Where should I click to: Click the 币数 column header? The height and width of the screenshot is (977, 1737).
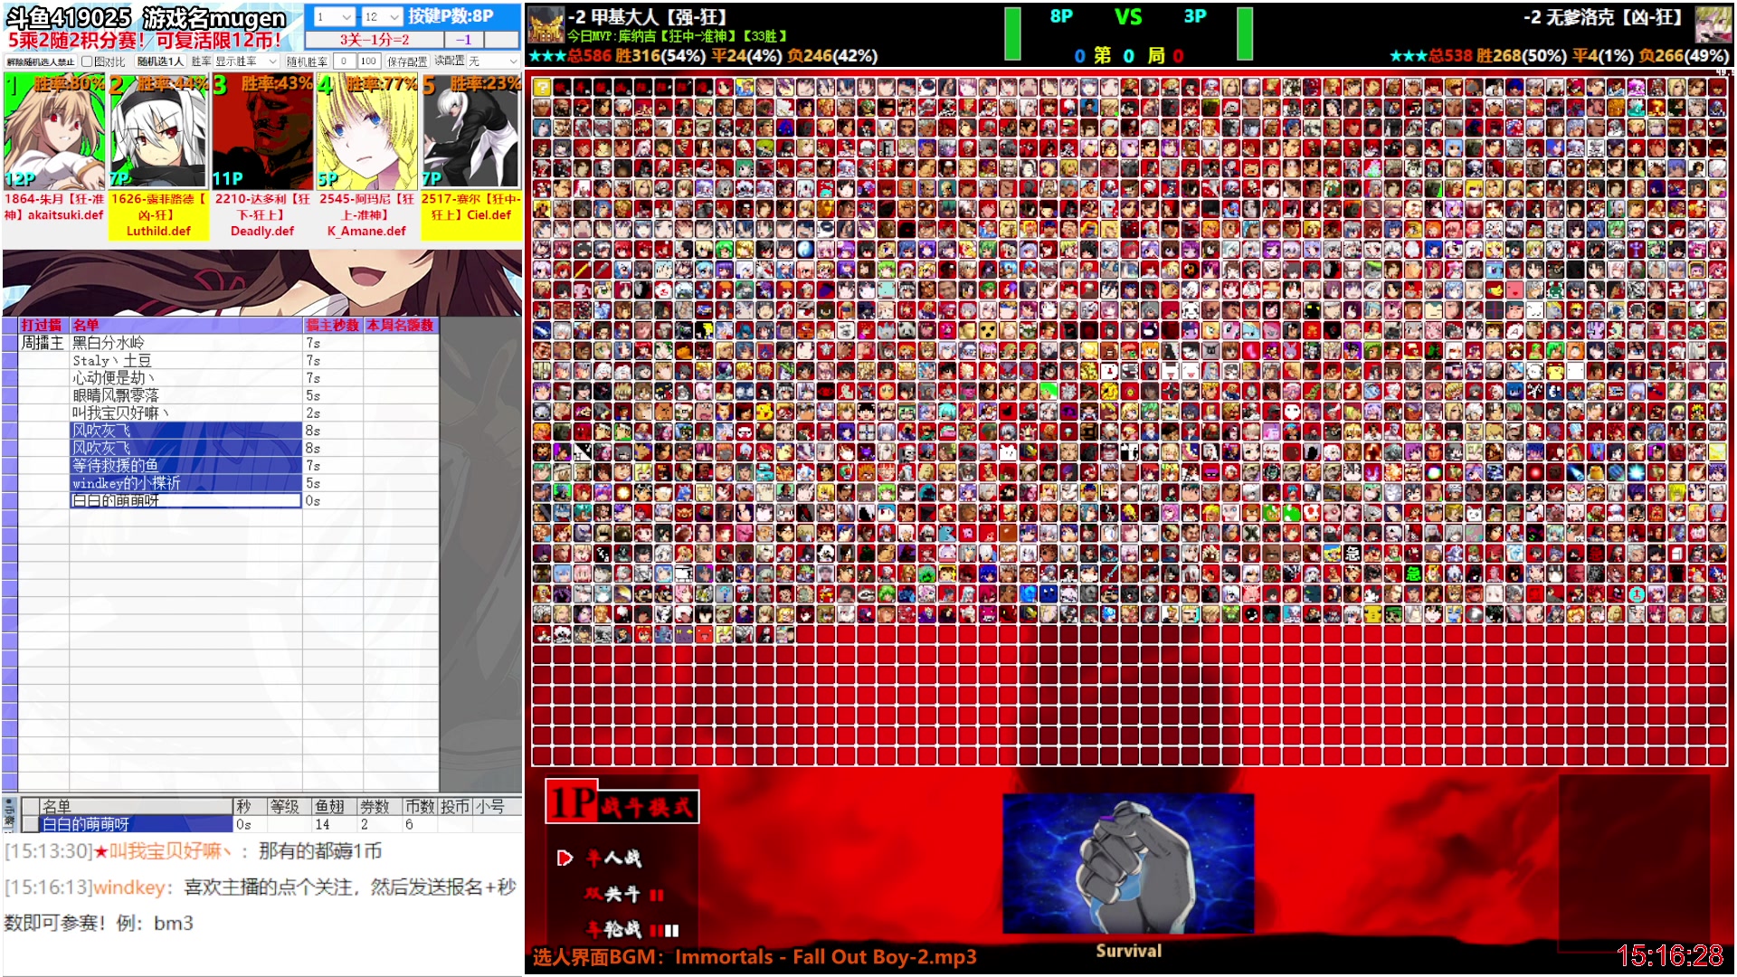[x=421, y=806]
